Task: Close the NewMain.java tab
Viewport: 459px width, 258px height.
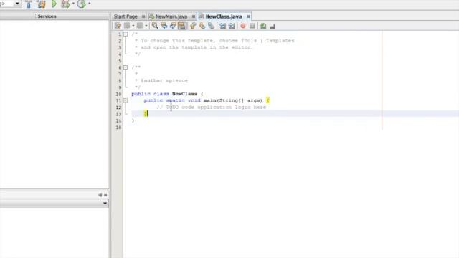Action: [193, 16]
